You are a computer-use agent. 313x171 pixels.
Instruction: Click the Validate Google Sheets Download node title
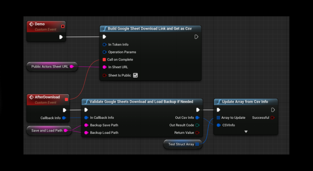[141, 102]
